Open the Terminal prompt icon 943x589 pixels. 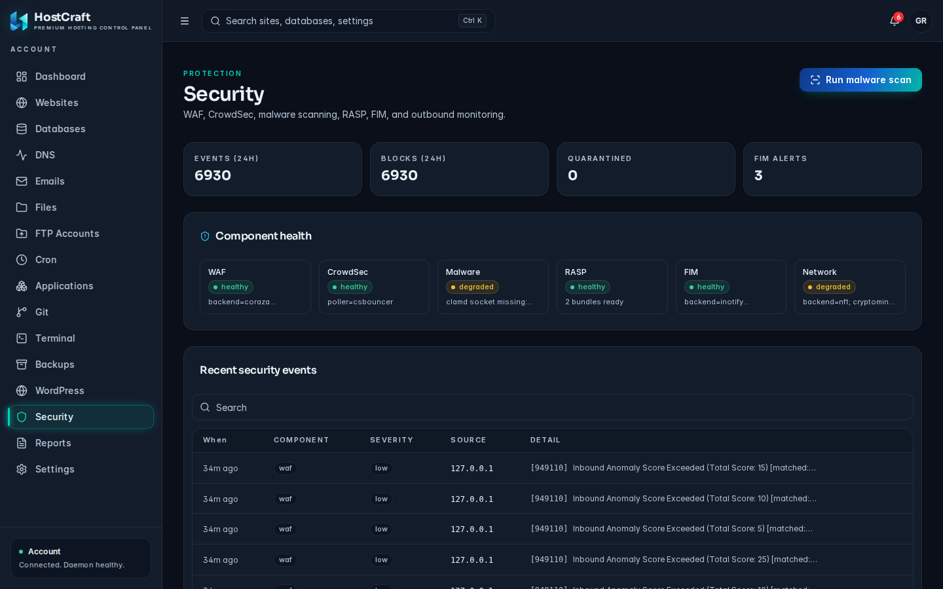[x=22, y=338]
